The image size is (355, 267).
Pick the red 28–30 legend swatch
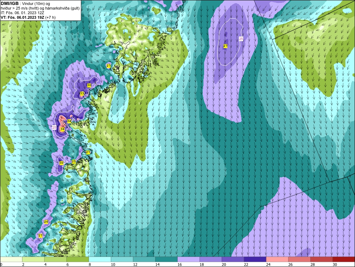(x=322, y=259)
